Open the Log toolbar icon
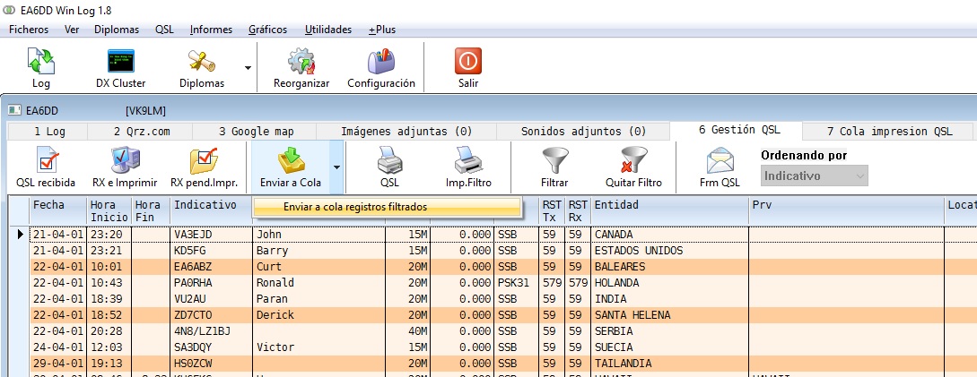The height and width of the screenshot is (377, 977). point(40,68)
